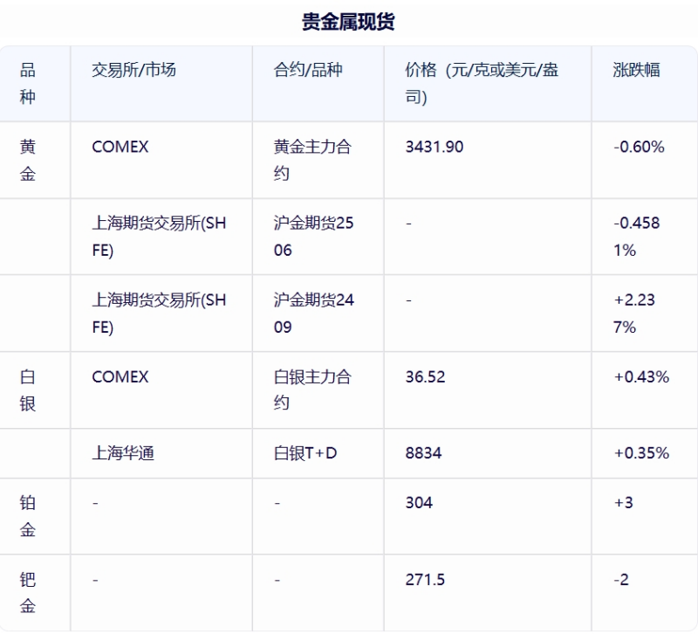
Task: Select the 黄金主力合约 cell
Action: point(312,160)
